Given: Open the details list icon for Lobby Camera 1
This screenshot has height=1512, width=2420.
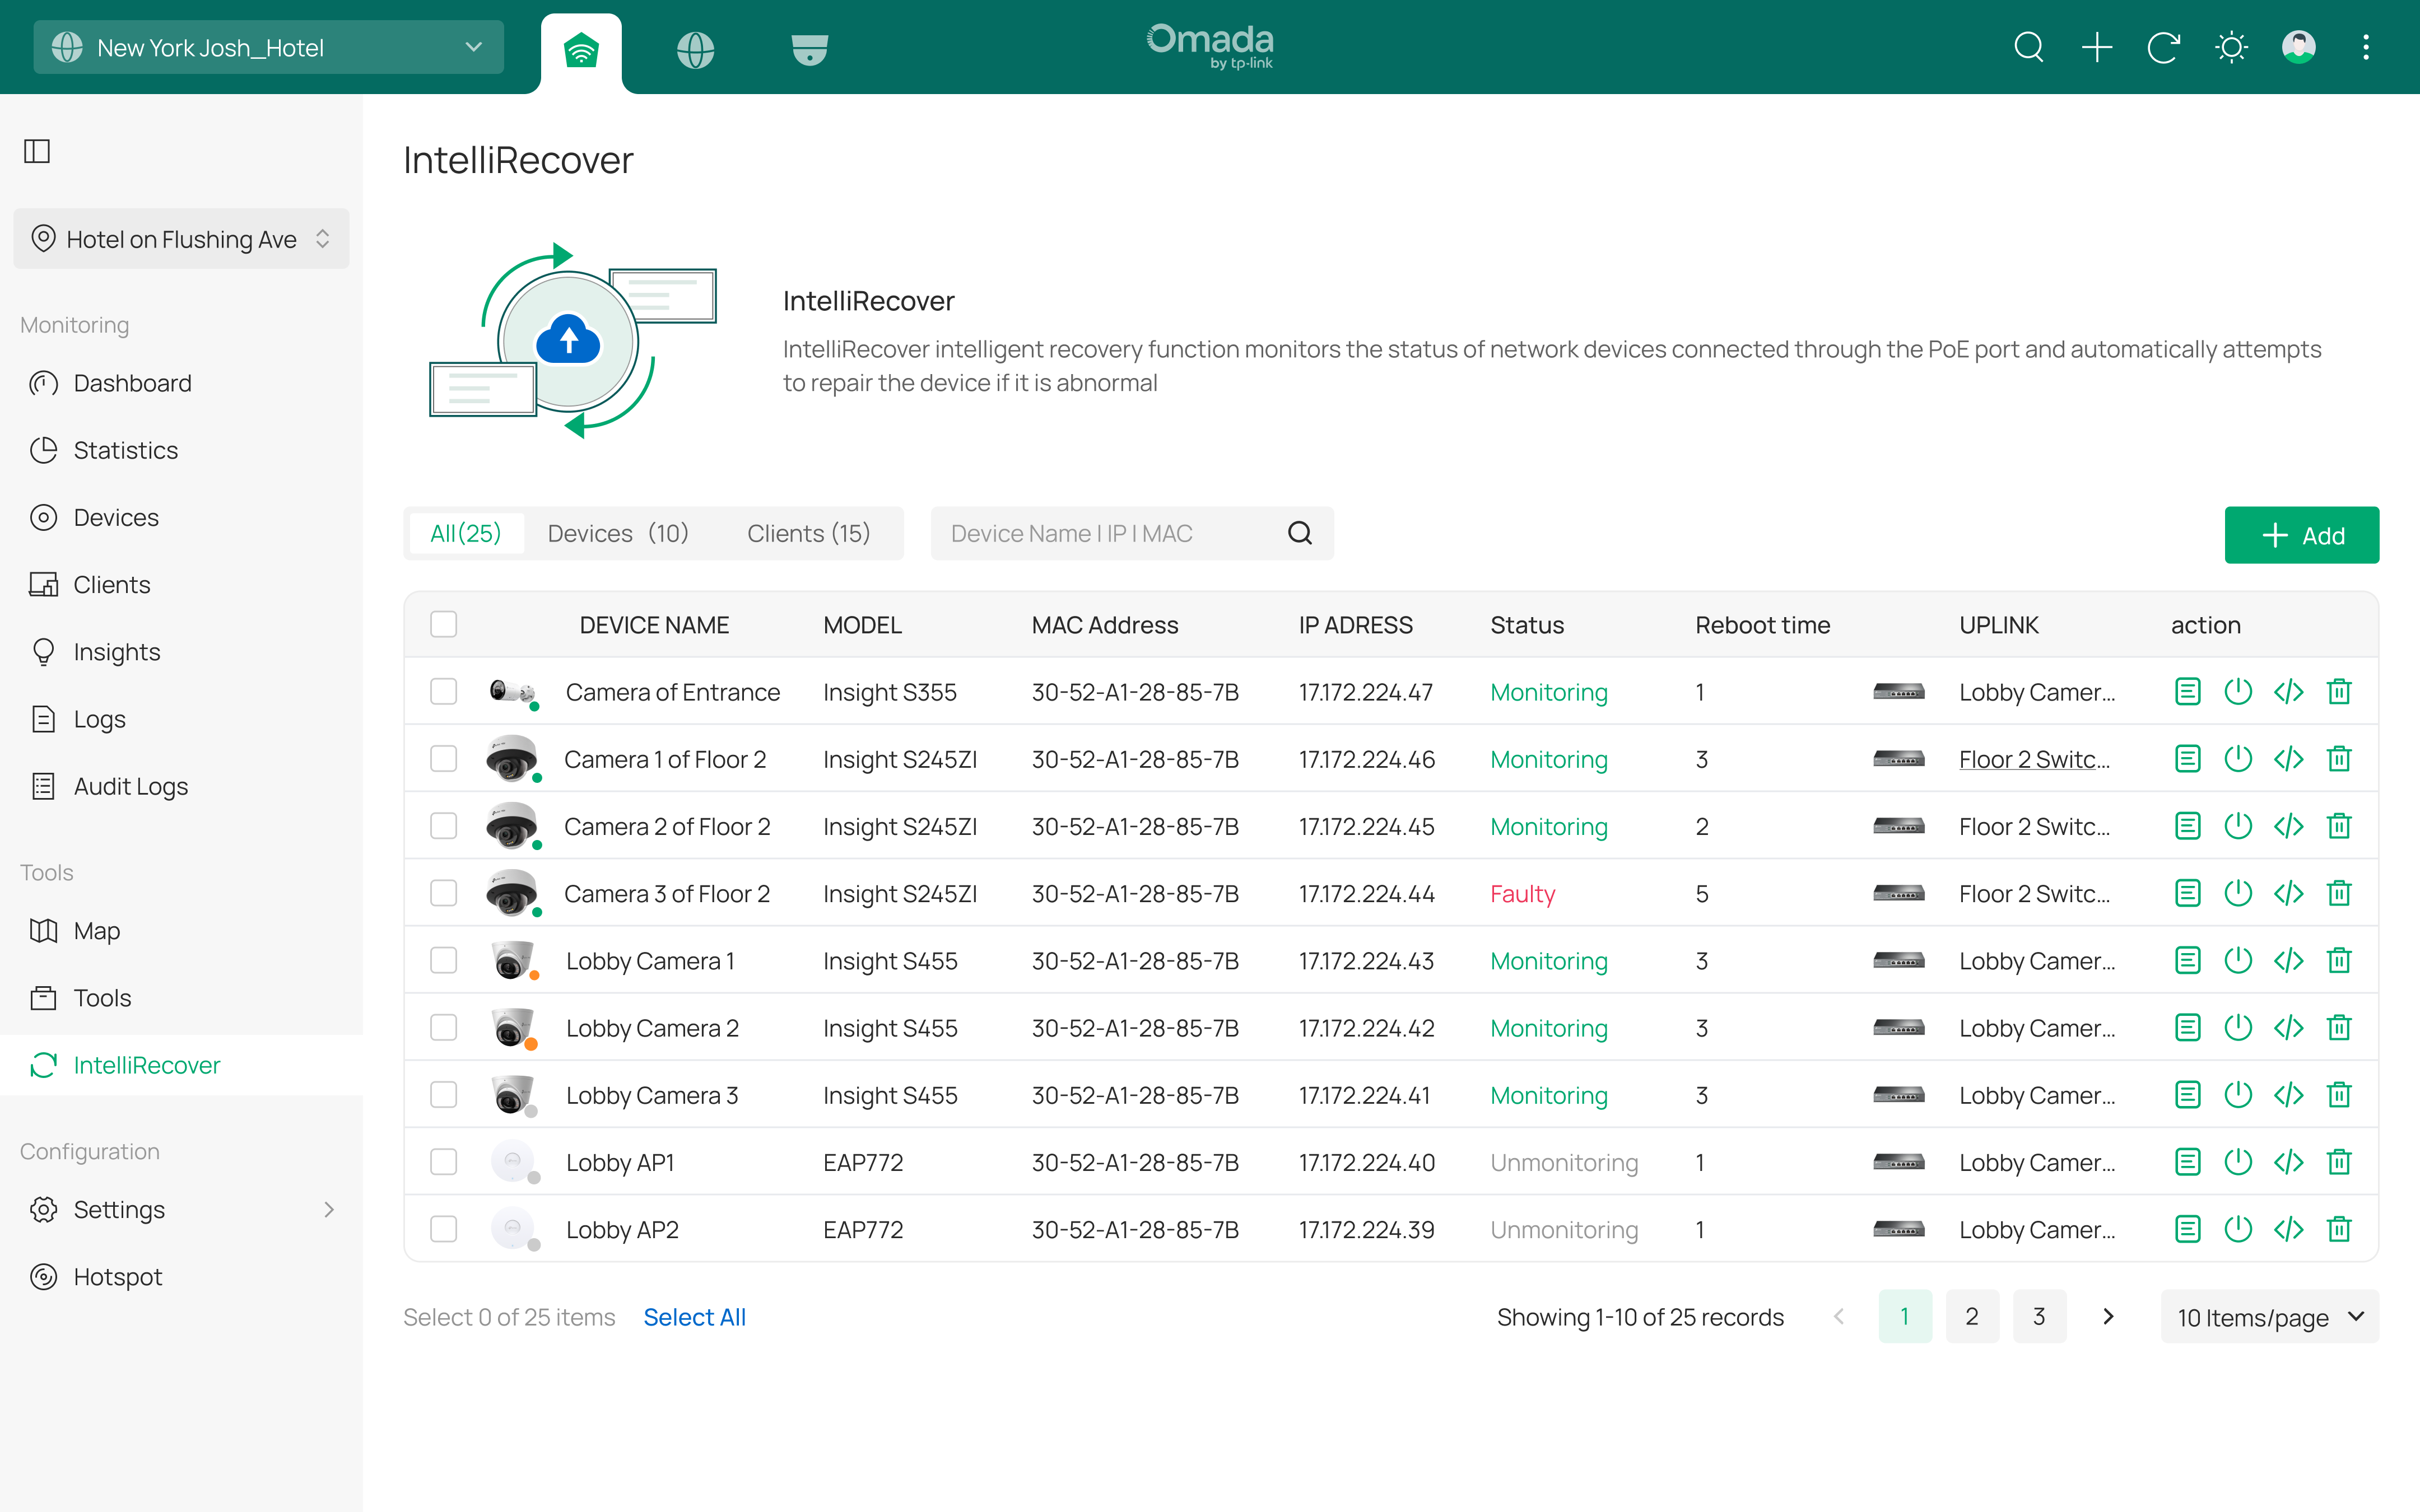Looking at the screenshot, I should coord(2187,961).
